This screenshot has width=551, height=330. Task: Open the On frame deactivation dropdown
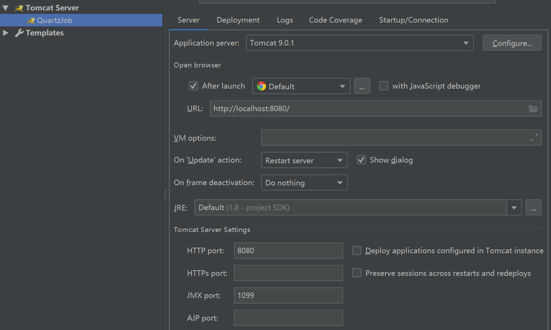[x=304, y=183]
